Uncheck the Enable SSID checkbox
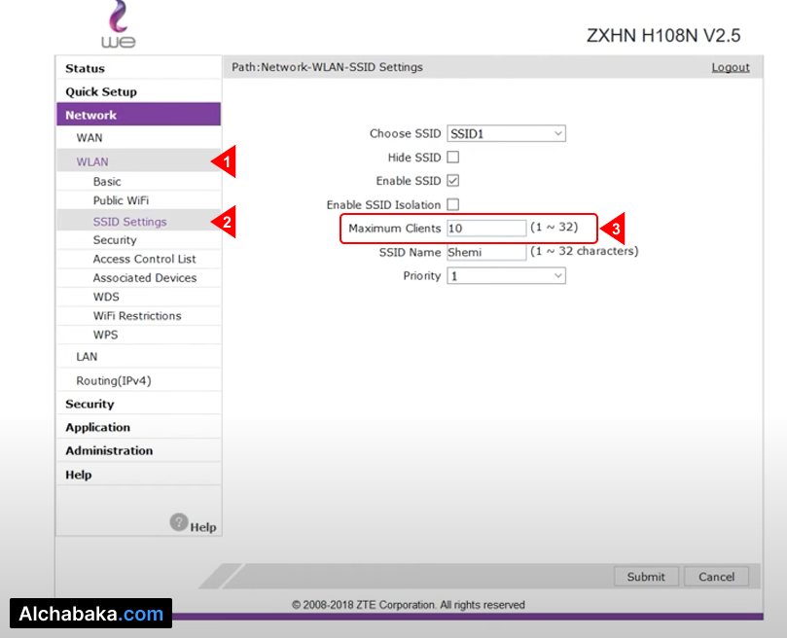 [x=452, y=181]
